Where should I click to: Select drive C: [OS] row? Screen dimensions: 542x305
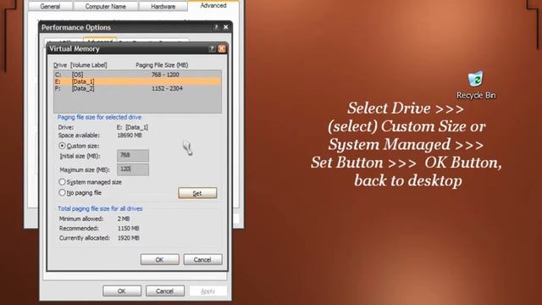click(137, 75)
